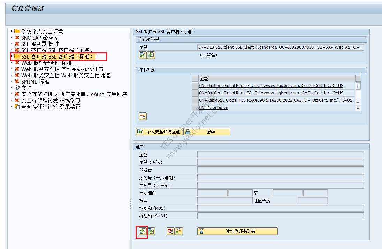Click the ticket icon beside 安全存储和转发 登录票证

[17, 106]
